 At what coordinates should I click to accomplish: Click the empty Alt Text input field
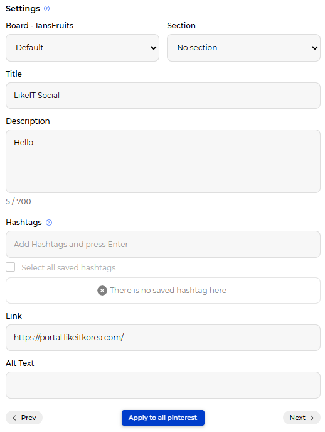(163, 385)
